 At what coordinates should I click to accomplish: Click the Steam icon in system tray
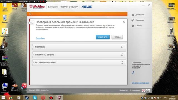pos(142,98)
